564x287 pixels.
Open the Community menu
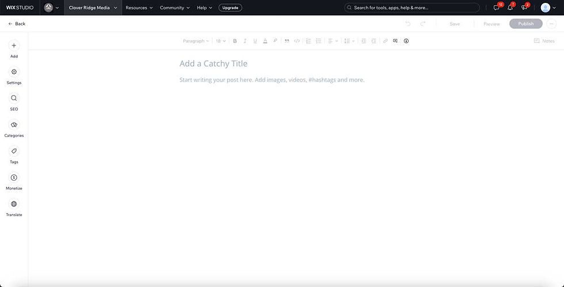[x=175, y=7]
